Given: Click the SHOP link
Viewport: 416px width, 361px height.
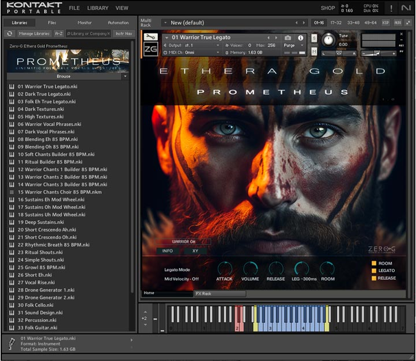Looking at the screenshot, I should [x=328, y=8].
